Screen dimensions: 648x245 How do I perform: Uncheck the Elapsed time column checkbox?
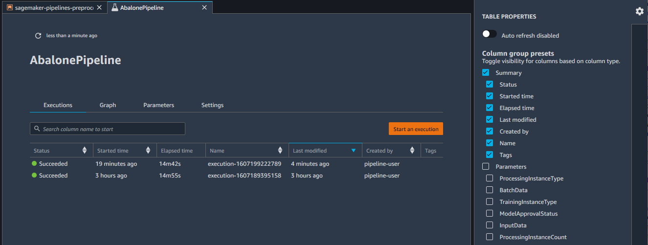pyautogui.click(x=490, y=108)
